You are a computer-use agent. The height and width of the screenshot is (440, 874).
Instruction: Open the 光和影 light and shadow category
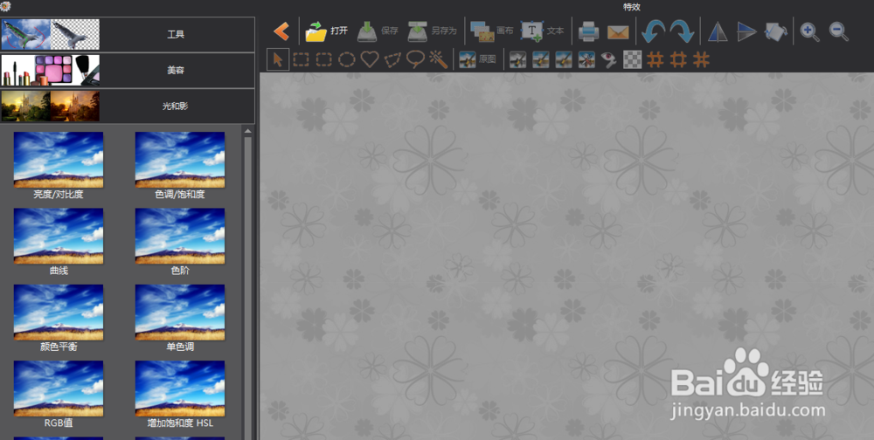(128, 106)
